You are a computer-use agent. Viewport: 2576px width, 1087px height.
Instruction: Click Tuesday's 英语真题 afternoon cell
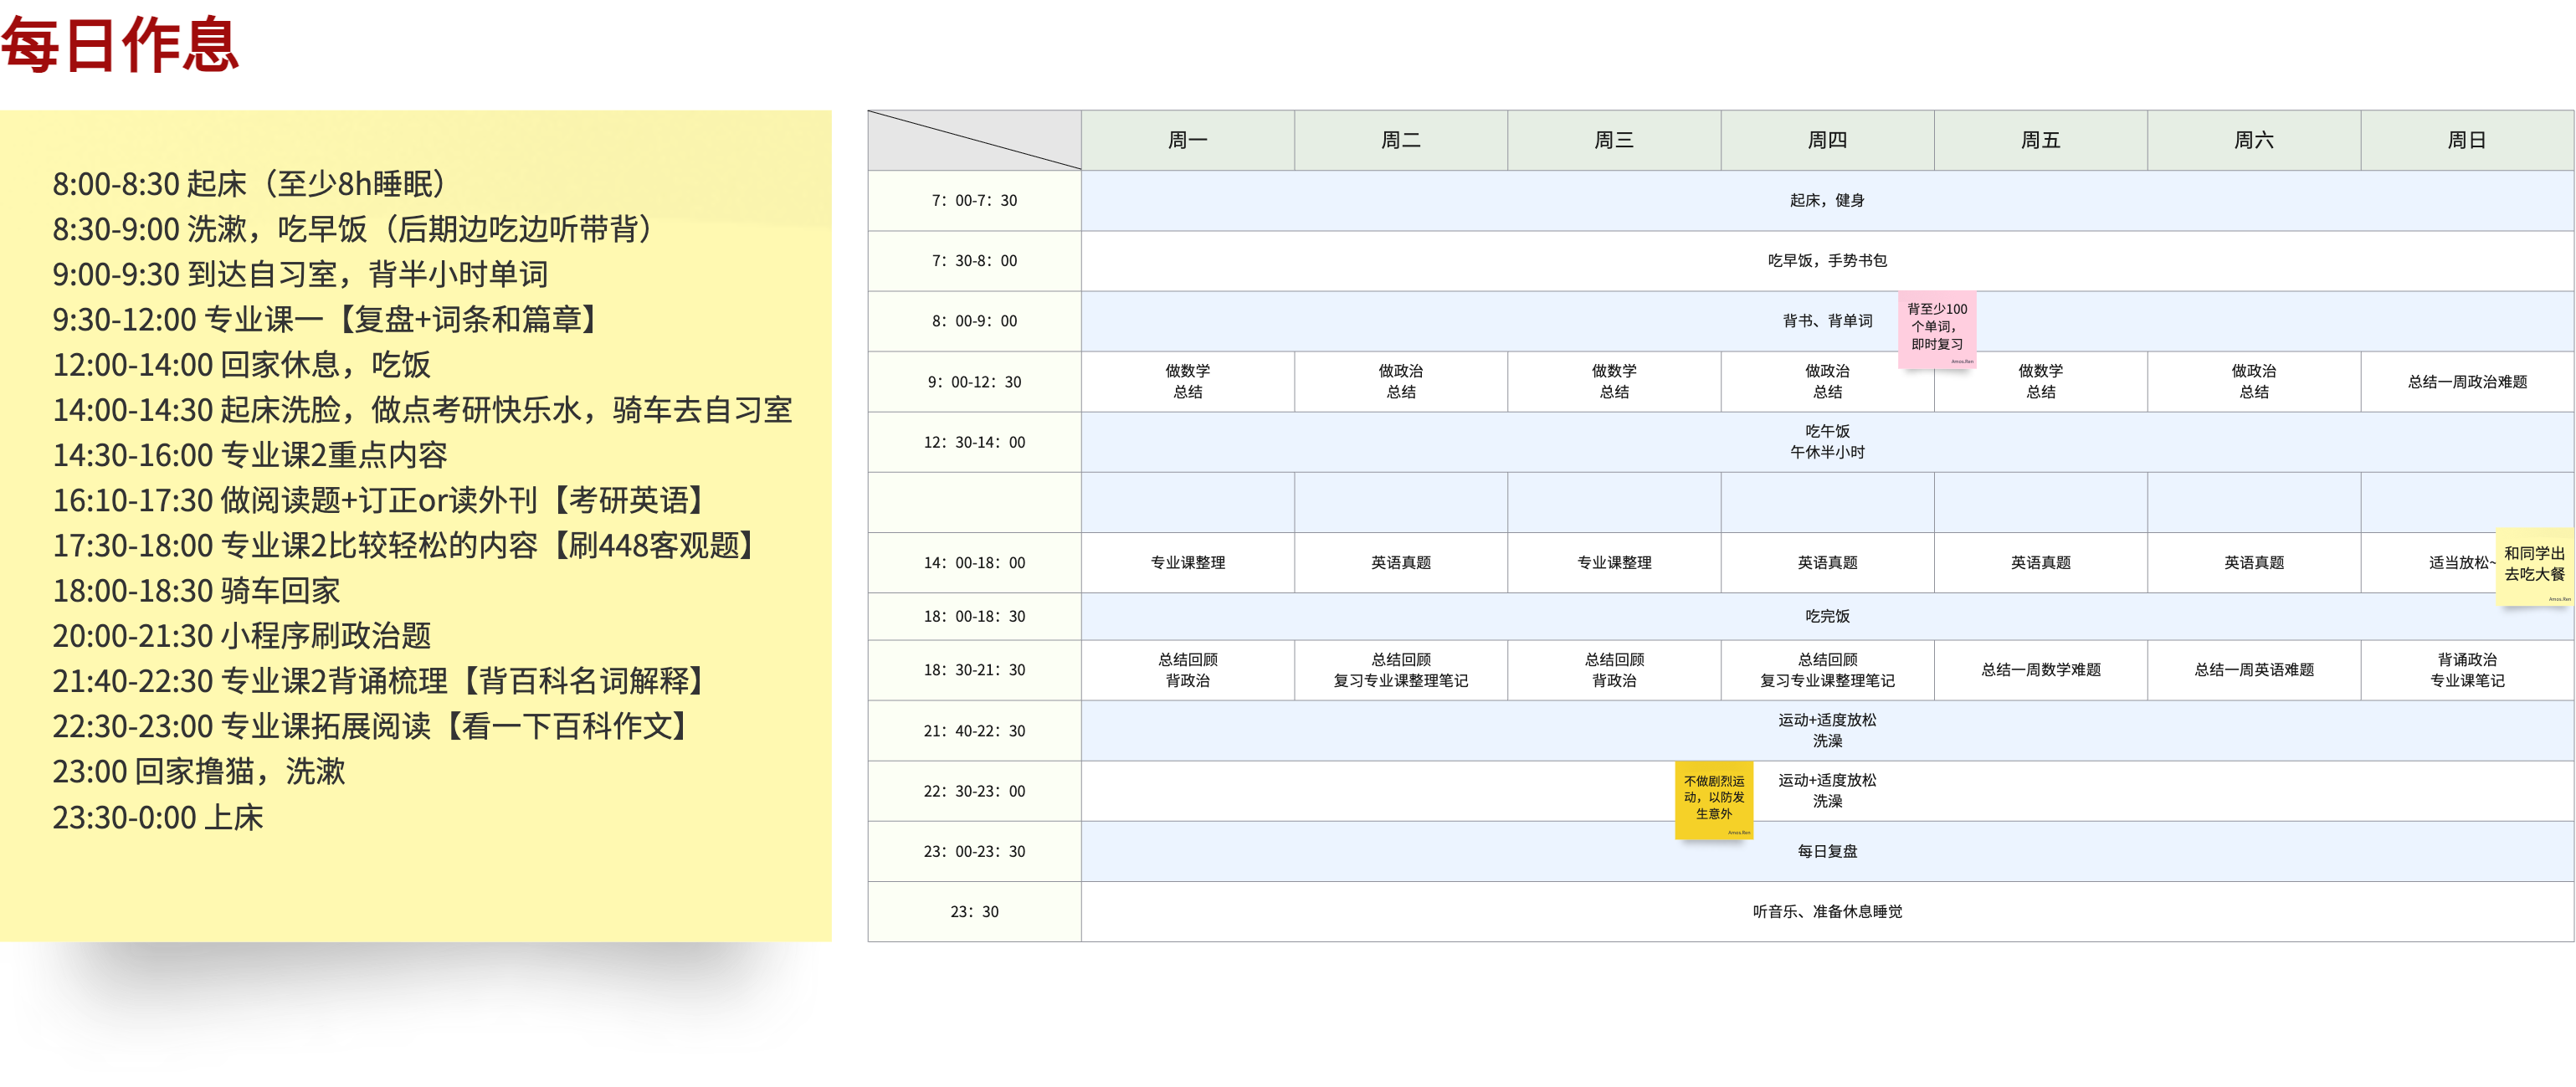coord(1400,562)
